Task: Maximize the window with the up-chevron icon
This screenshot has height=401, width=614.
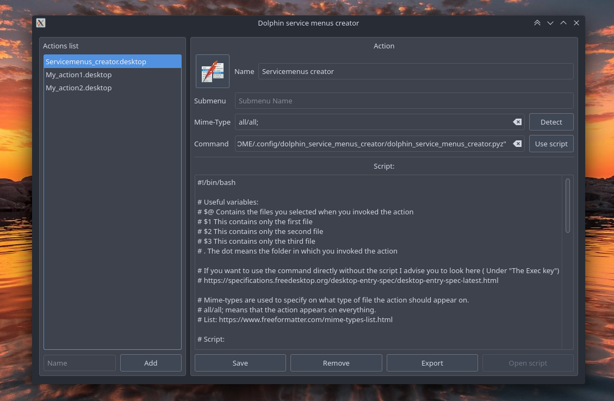Action: point(563,23)
